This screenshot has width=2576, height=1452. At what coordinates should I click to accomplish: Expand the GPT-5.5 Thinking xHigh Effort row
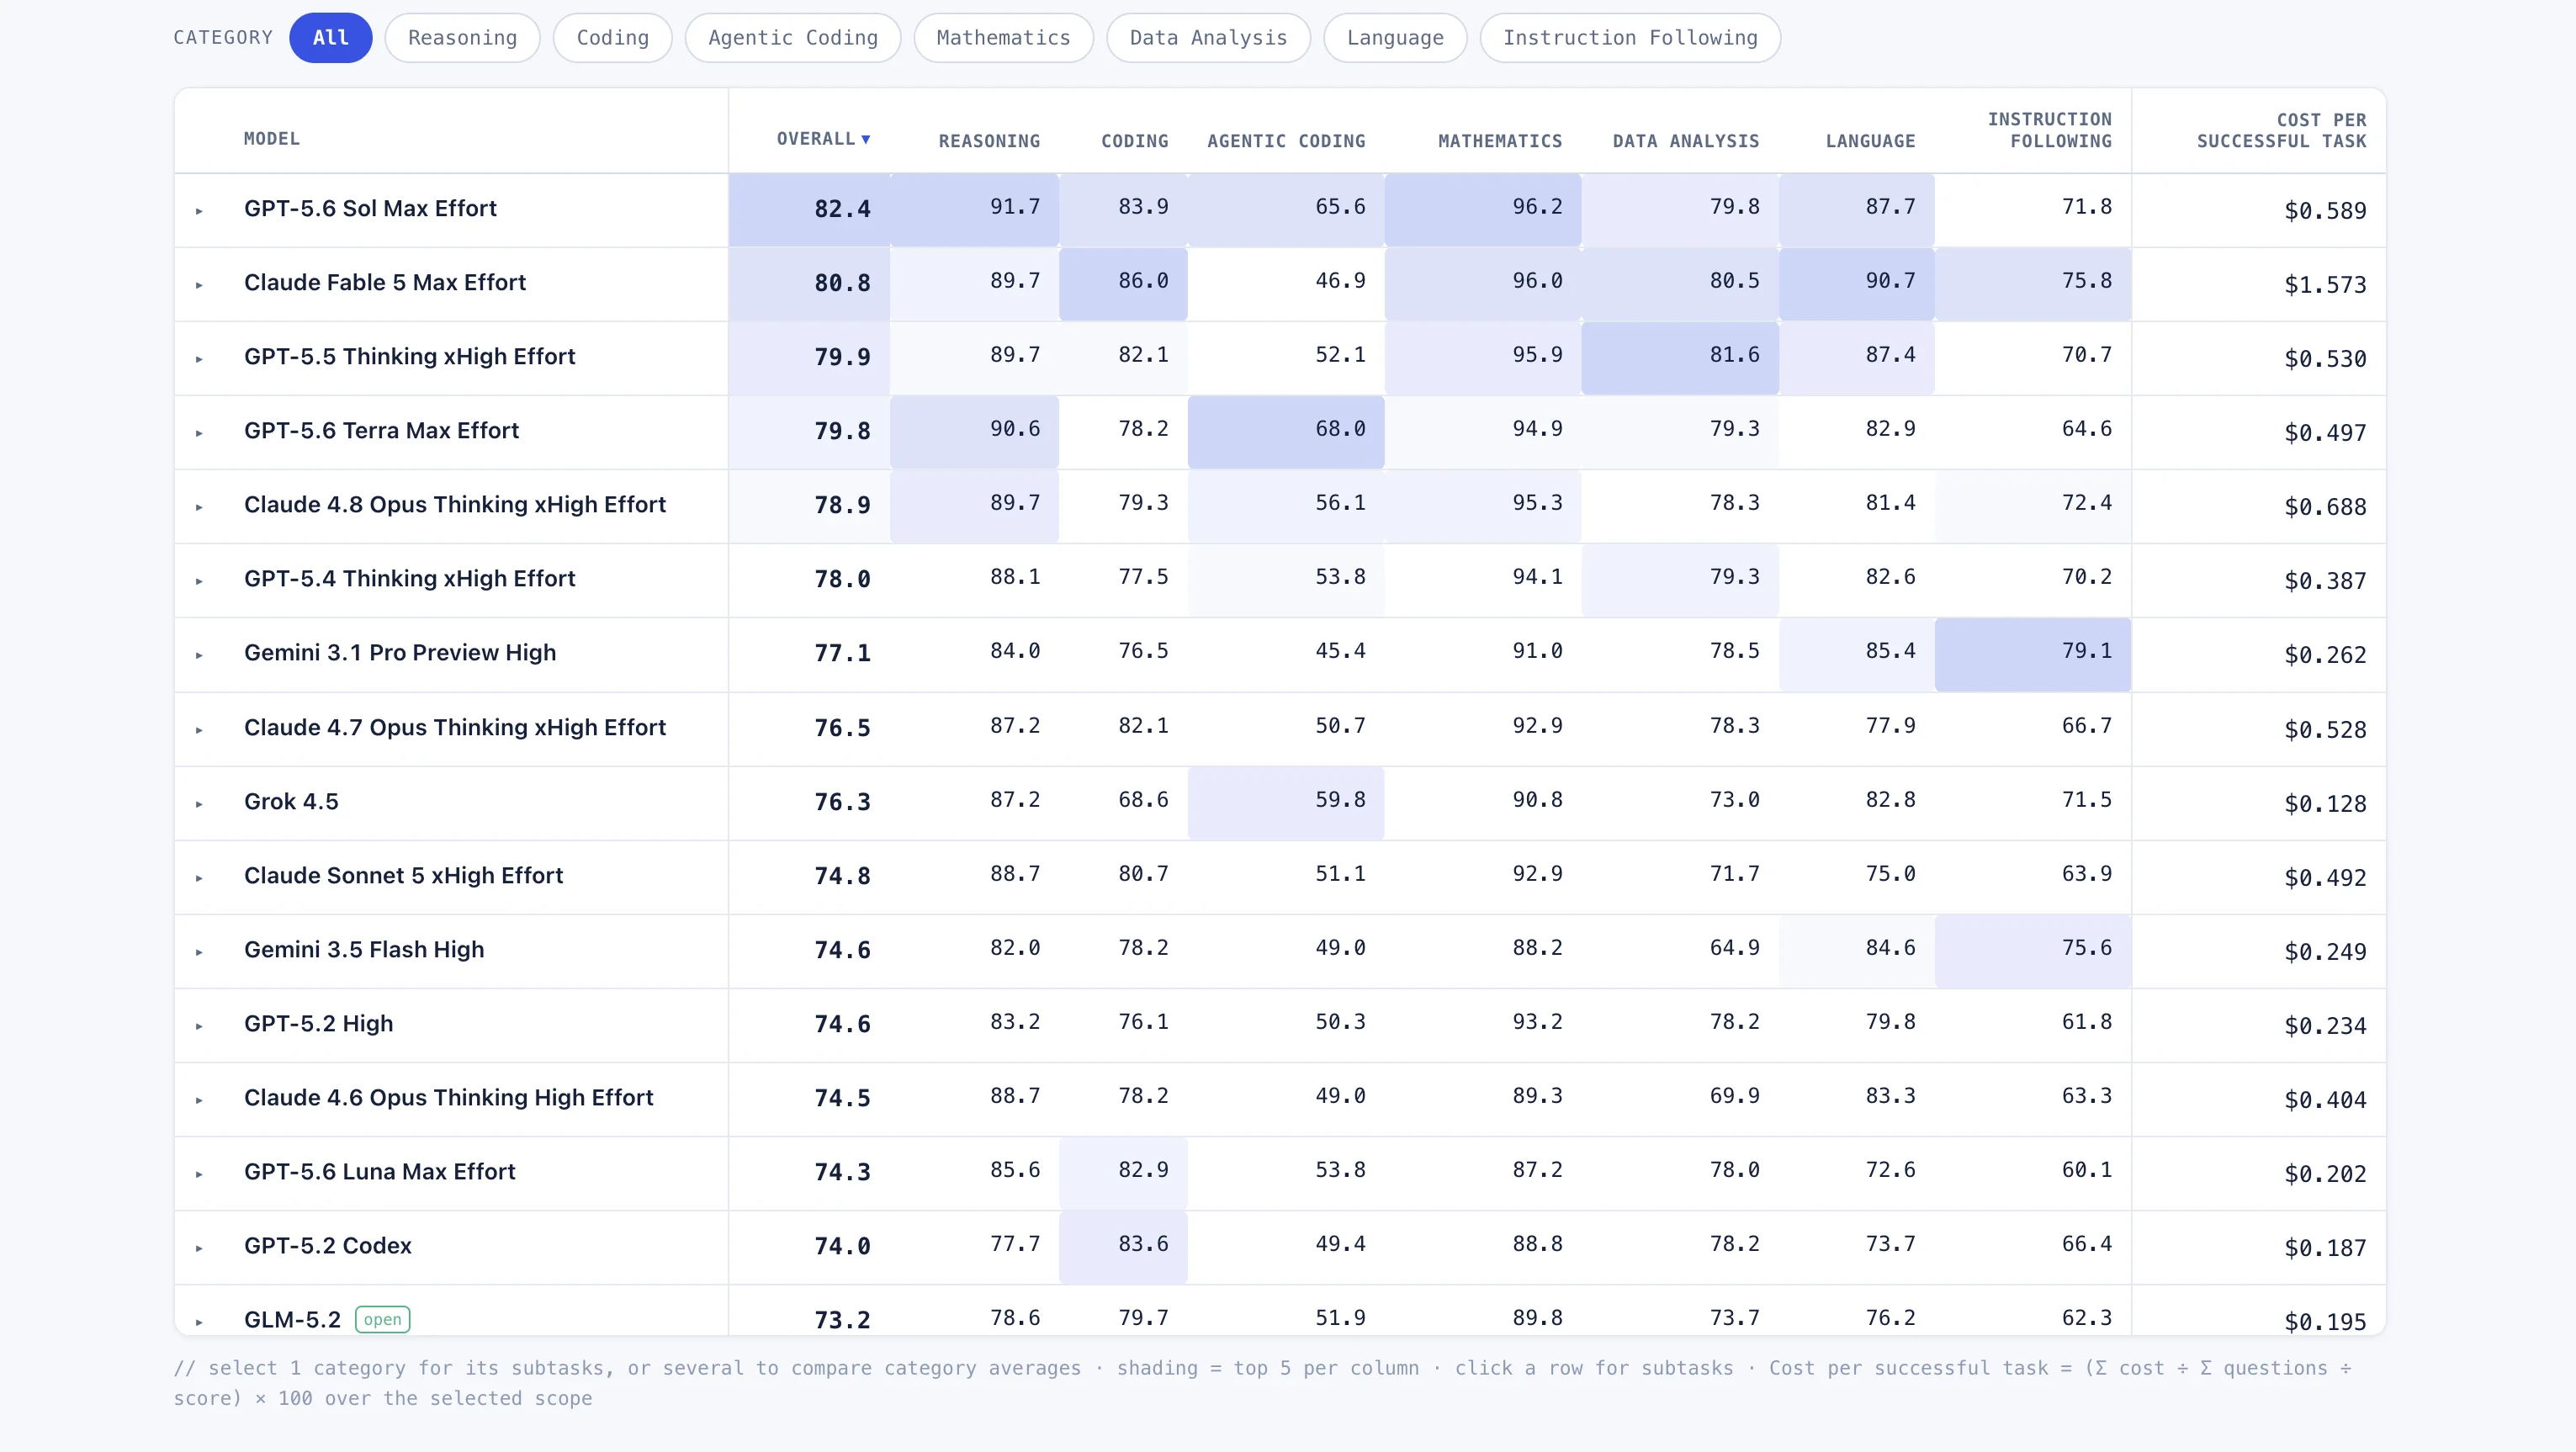pos(199,359)
